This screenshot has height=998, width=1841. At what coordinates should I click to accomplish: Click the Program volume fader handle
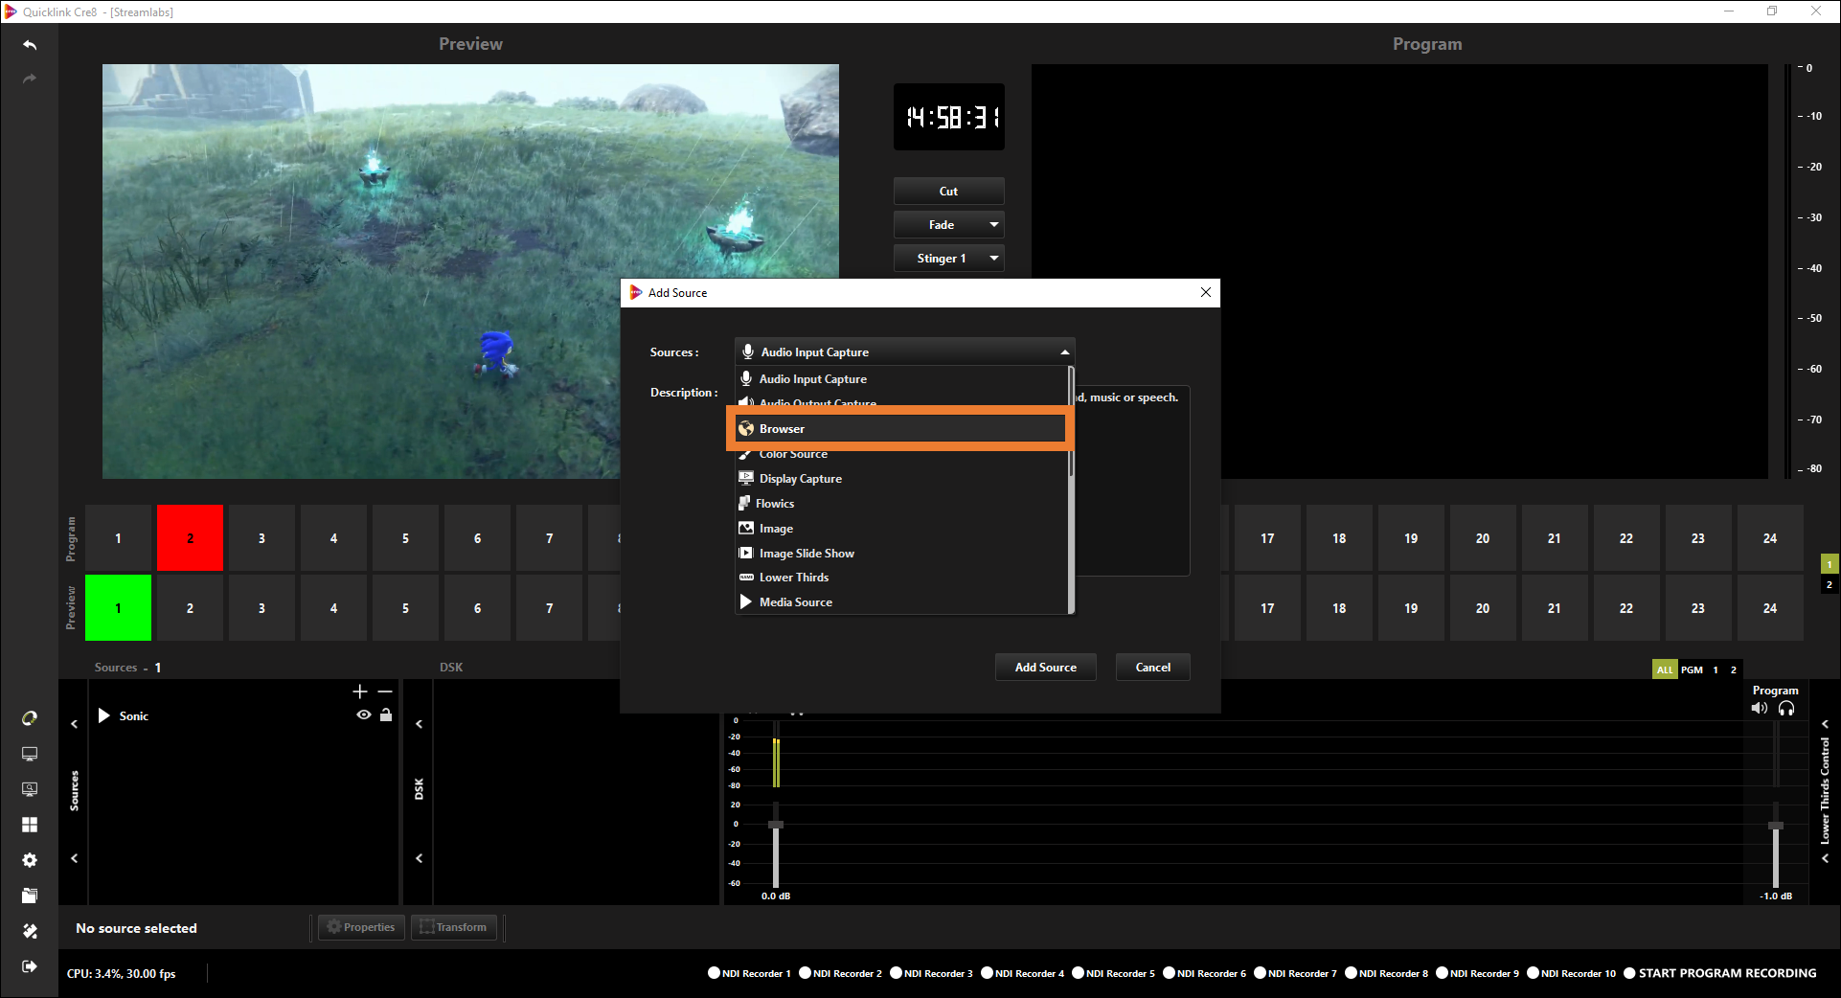coord(1776,826)
